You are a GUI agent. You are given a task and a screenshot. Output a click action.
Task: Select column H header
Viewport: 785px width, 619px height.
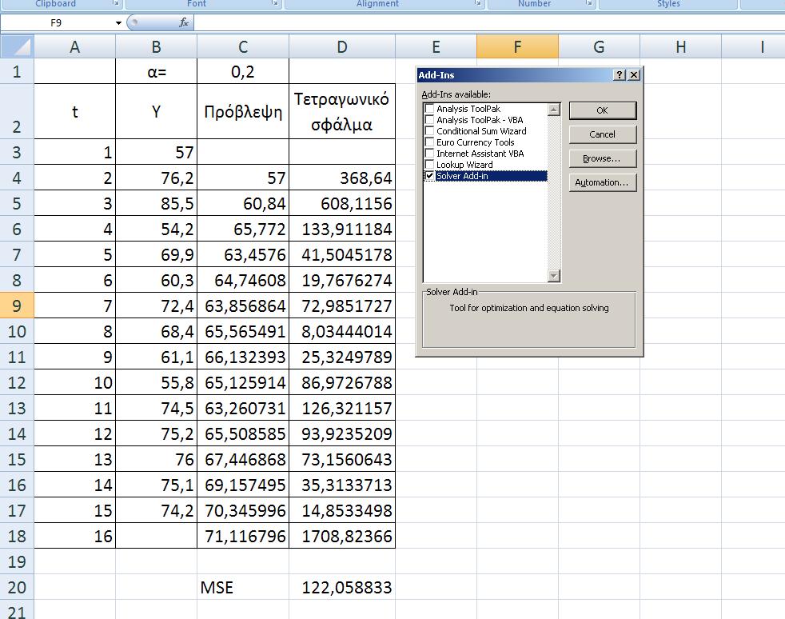click(681, 47)
